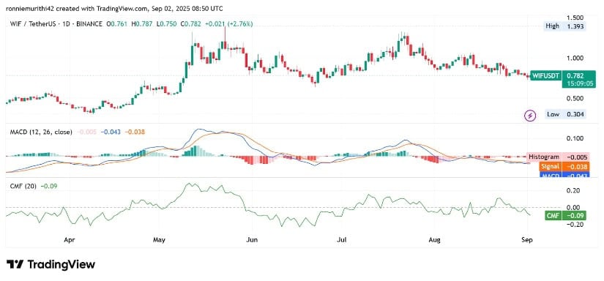This screenshot has height=281, width=604.
Task: Select the May date label on time axis
Action: click(x=159, y=240)
